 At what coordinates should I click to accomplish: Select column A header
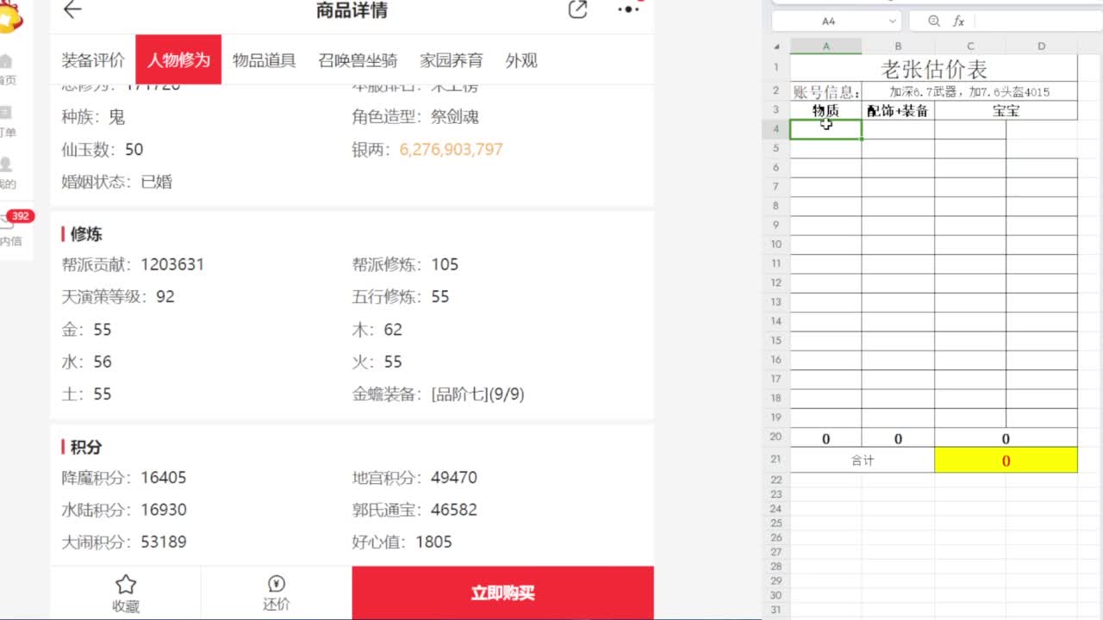pos(826,46)
